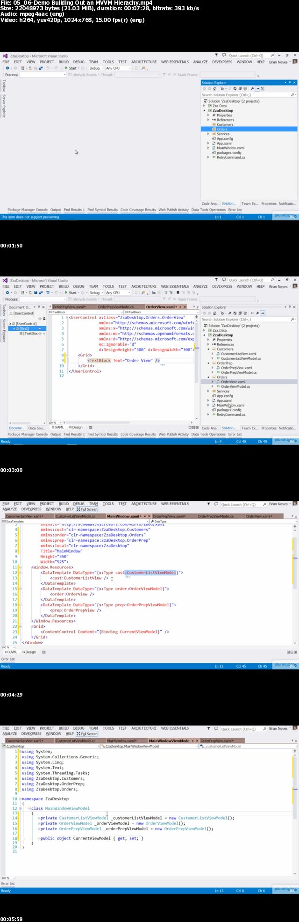Click Brian Noyes account avatar in 00:01:50 frame
Image resolution: width=299 pixels, height=922 pixels.
pyautogui.click(x=295, y=62)
